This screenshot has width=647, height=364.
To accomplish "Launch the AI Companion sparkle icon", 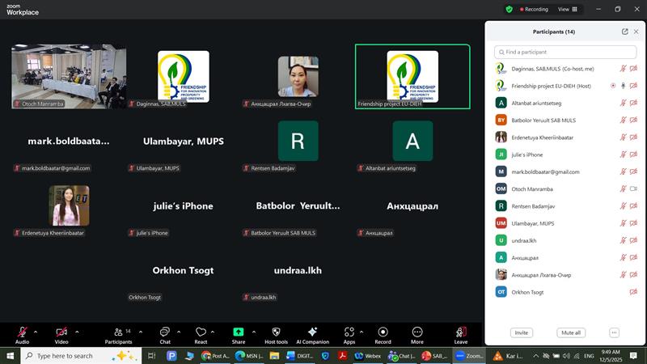I will (312, 334).
